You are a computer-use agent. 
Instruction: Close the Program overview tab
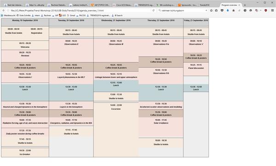(x=239, y=5)
